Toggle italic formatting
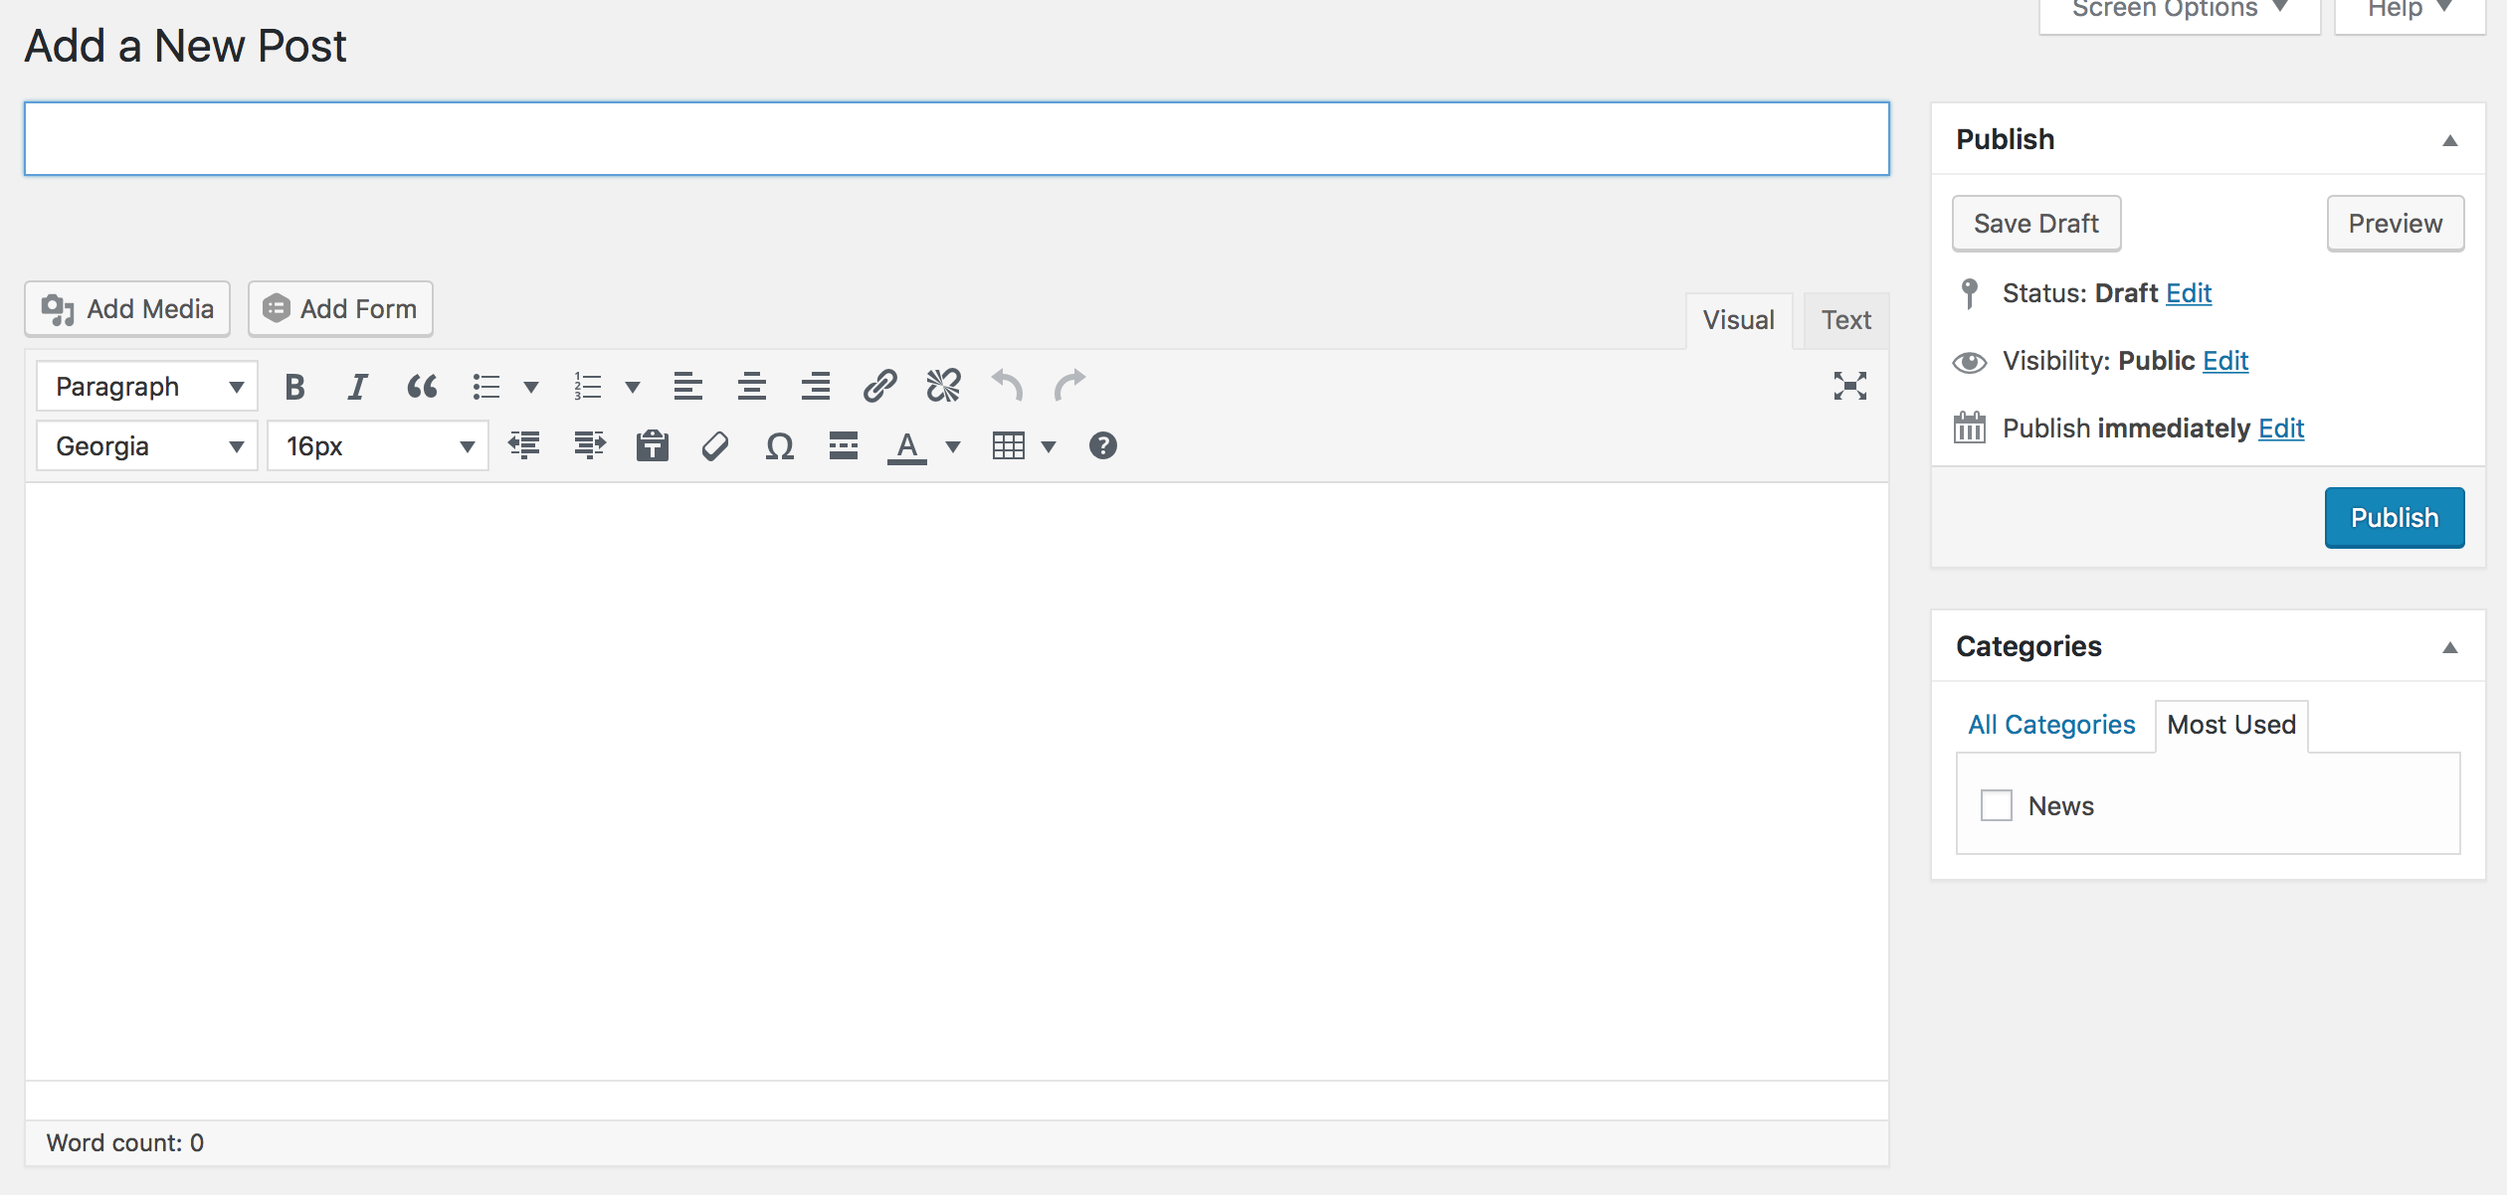This screenshot has width=2507, height=1195. point(357,387)
